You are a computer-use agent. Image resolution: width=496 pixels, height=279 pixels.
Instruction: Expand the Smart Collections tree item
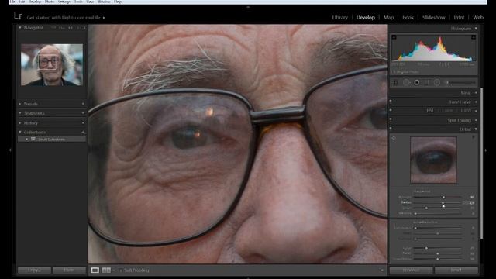coord(26,139)
